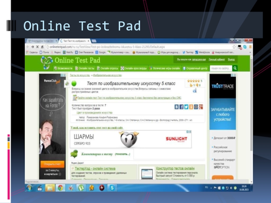Image resolution: width=271 pixels, height=203 pixels.
Task: Click the thumbs up rating icon
Action: [x=191, y=85]
